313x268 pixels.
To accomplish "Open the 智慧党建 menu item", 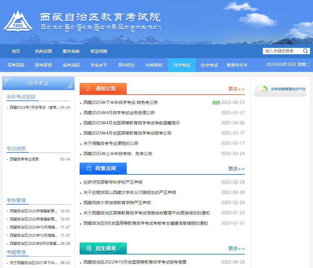I will [x=99, y=51].
